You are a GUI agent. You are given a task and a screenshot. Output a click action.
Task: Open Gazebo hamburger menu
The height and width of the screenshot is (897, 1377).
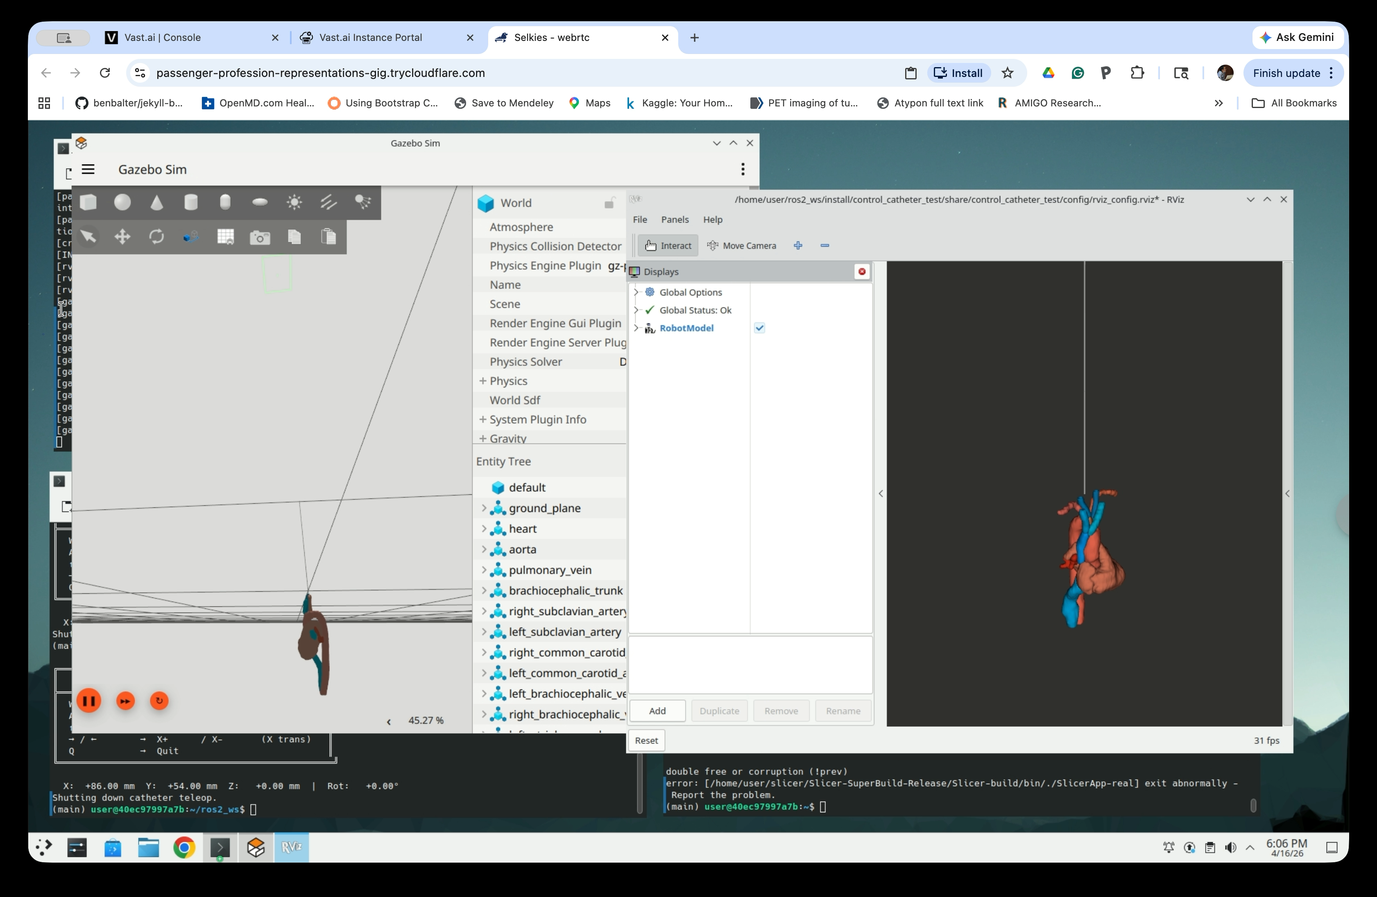tap(88, 169)
